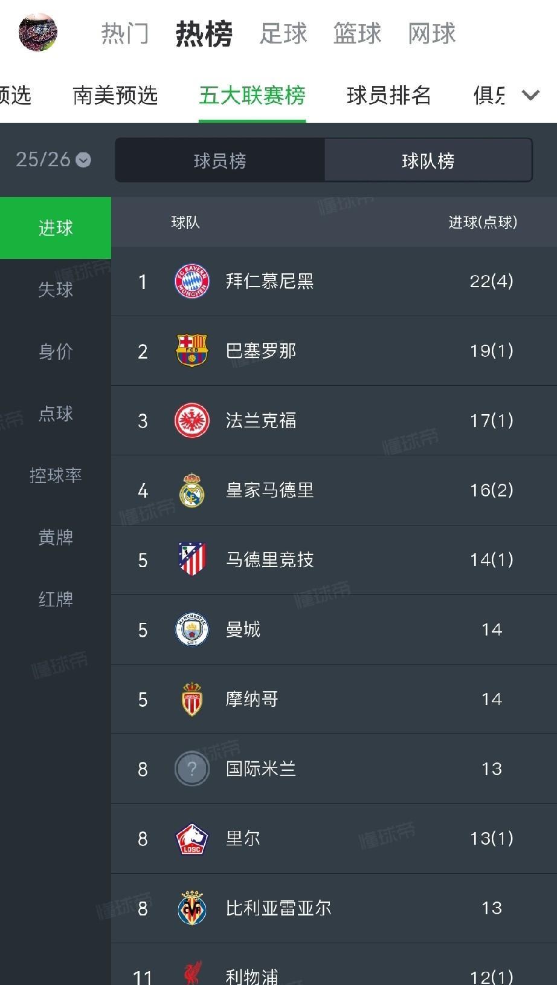The image size is (557, 985).
Task: Switch to 球队榜 team ranking
Action: [428, 160]
